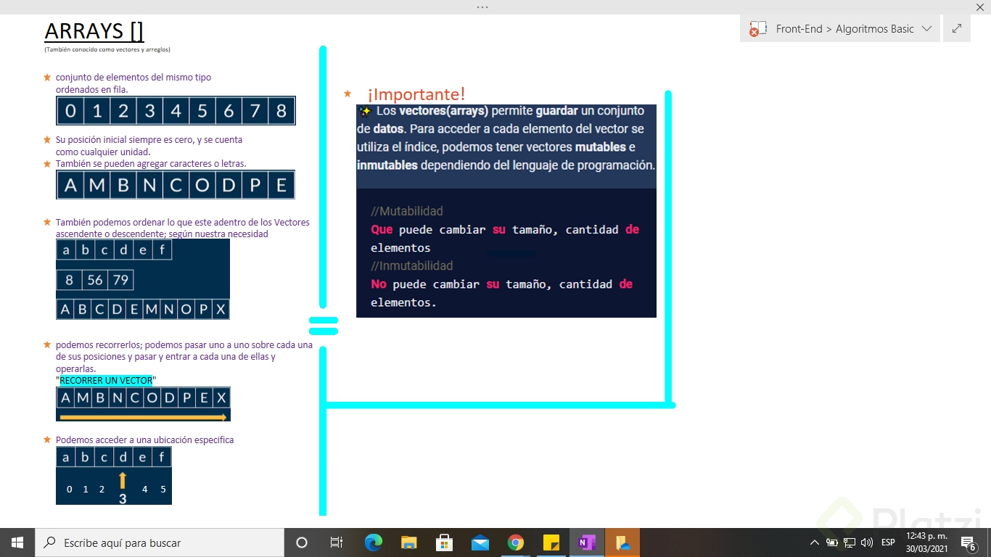Select the star tag beside 'podemos recorrerlos'
Screen dimensions: 991x557
tap(47, 344)
